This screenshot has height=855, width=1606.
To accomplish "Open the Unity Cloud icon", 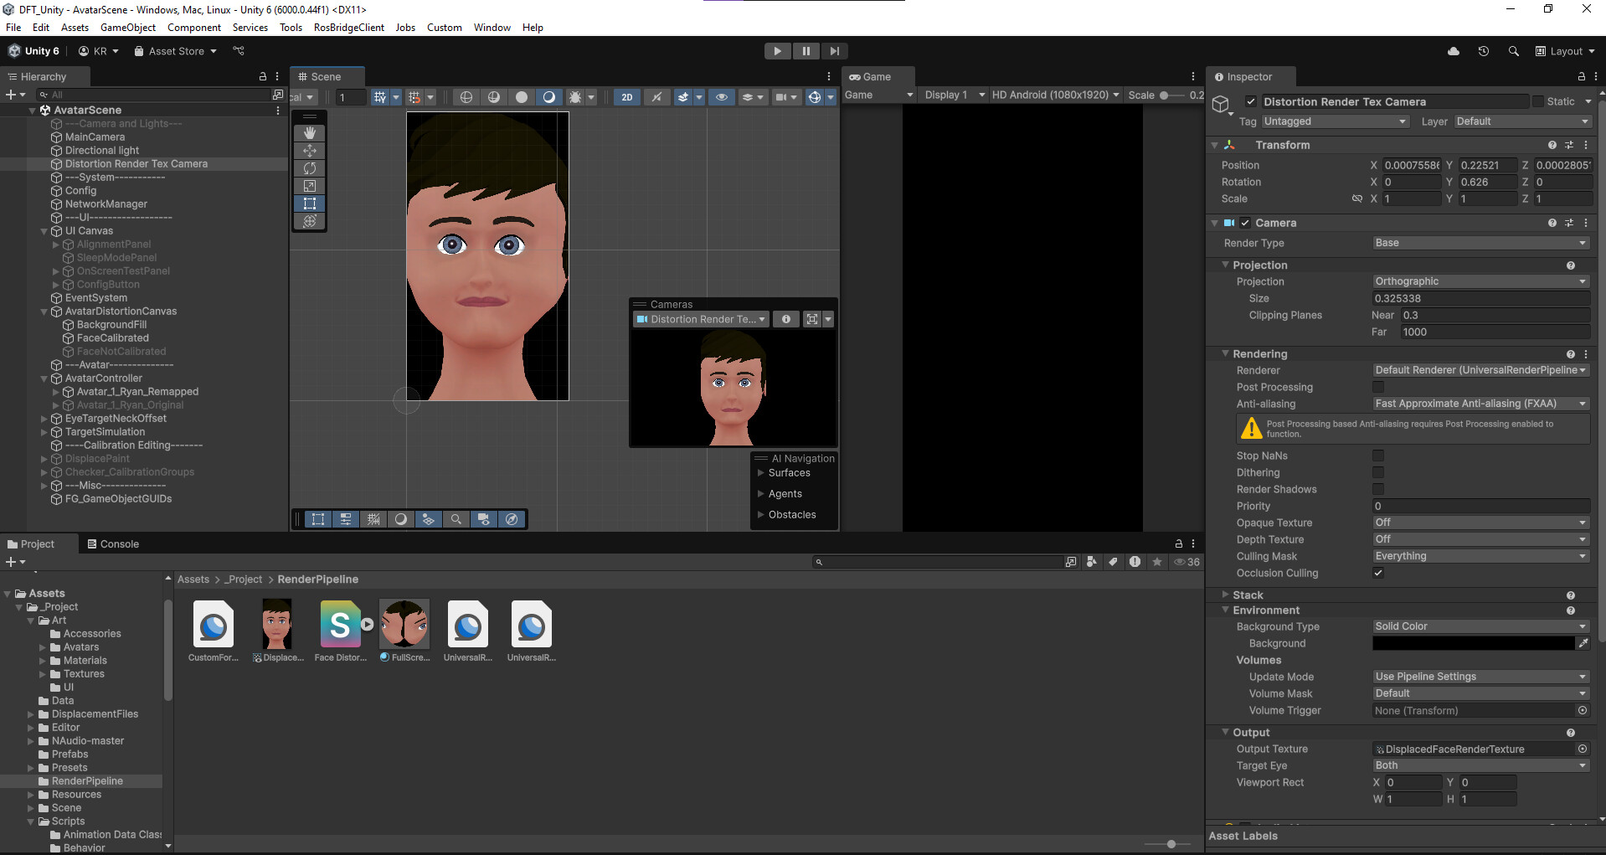I will 1453,51.
